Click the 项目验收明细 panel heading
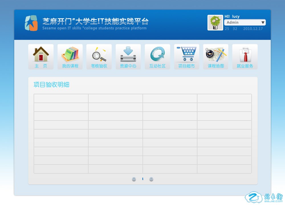The width and height of the screenshot is (285, 205). click(x=51, y=85)
